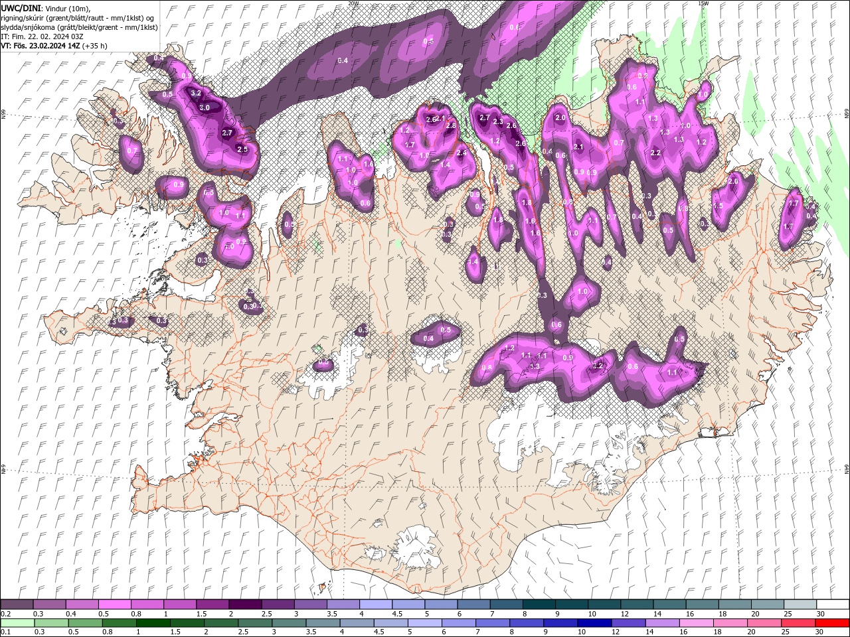Screen dimensions: 850x637
Task: Pick lower scale light pink swatch at 16
Action: [696, 623]
